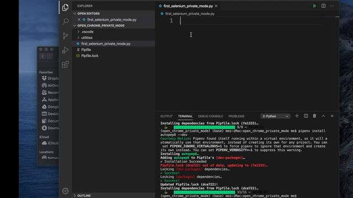Open the Search view in activity bar

point(66,21)
